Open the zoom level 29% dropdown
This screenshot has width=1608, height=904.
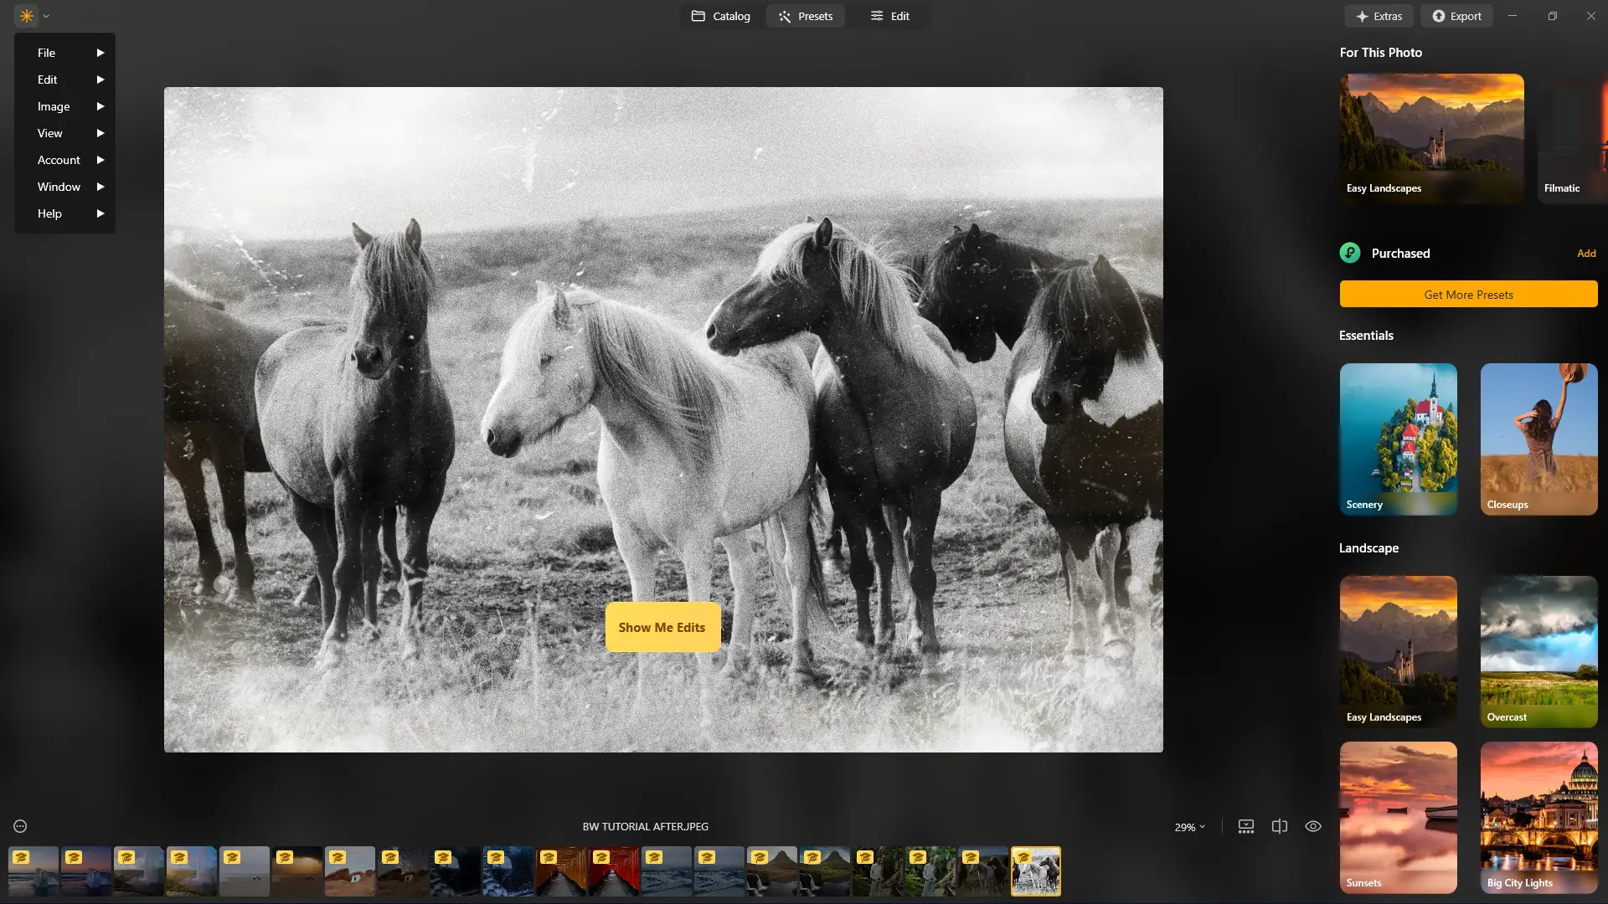(x=1189, y=826)
